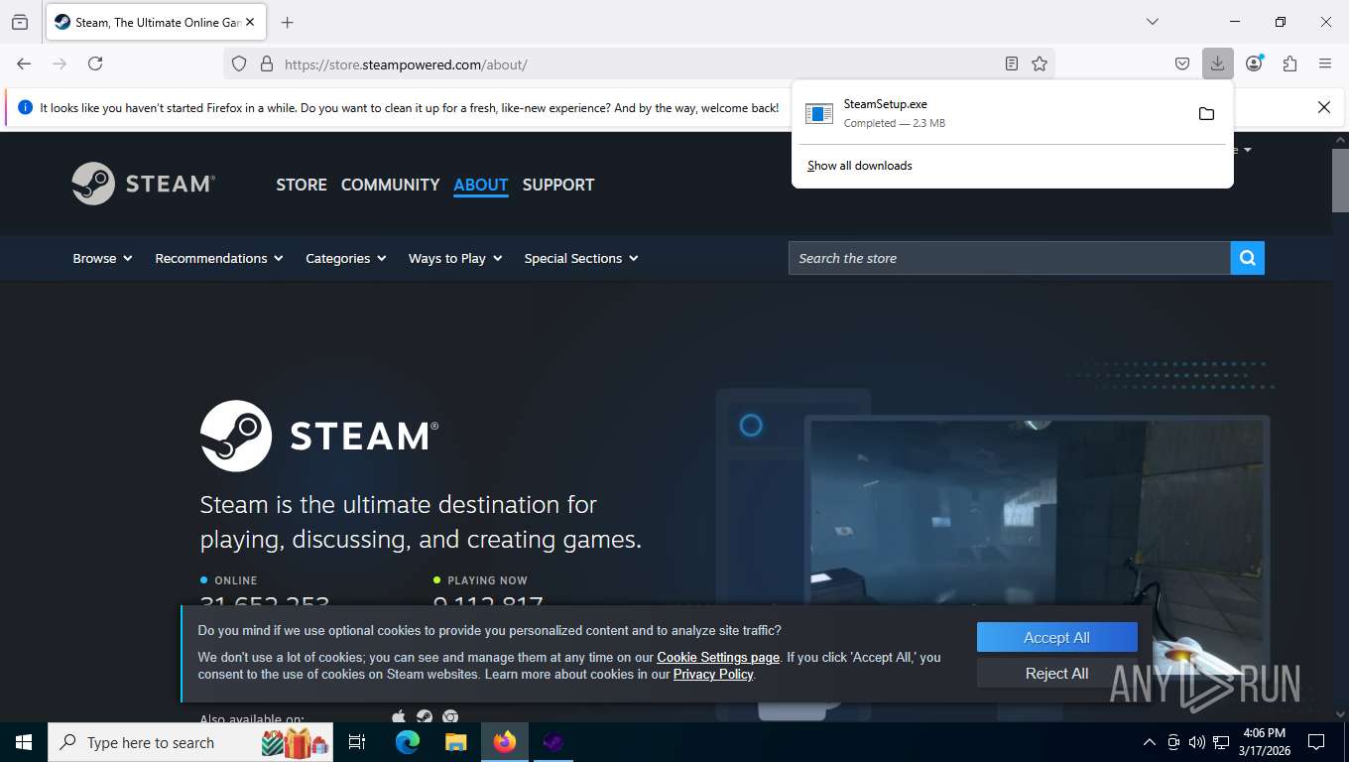Open the Windows Start menu
Viewport: 1349px width, 762px height.
(x=24, y=742)
